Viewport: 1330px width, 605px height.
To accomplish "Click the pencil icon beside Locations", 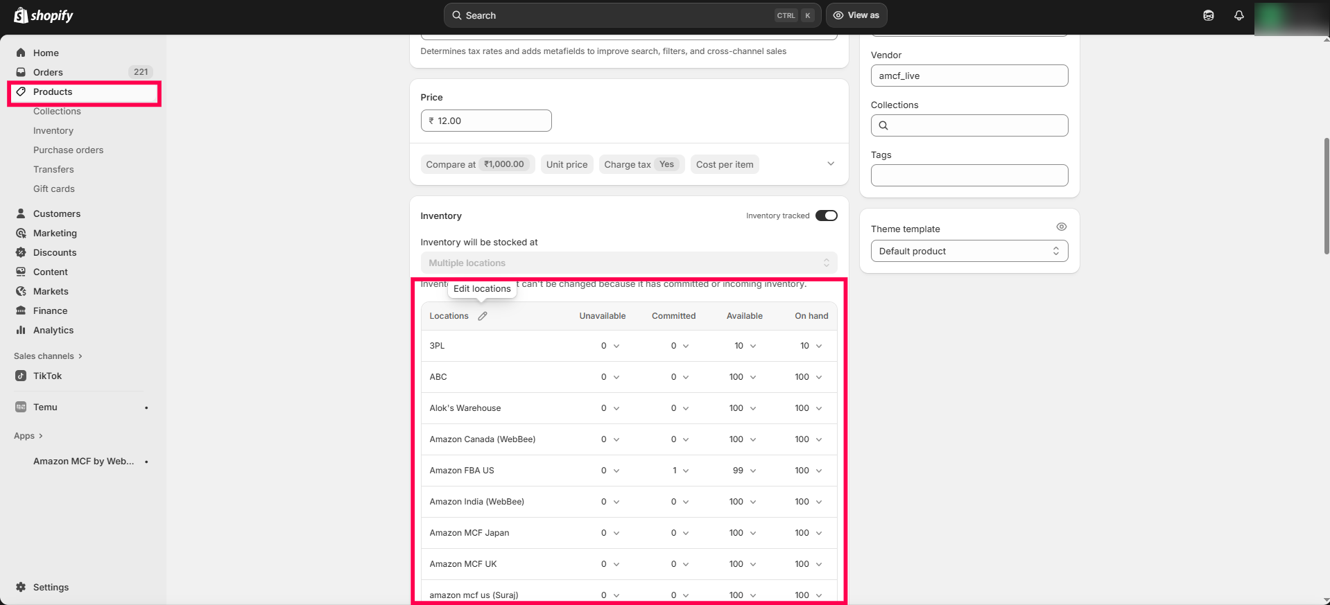I will [483, 316].
